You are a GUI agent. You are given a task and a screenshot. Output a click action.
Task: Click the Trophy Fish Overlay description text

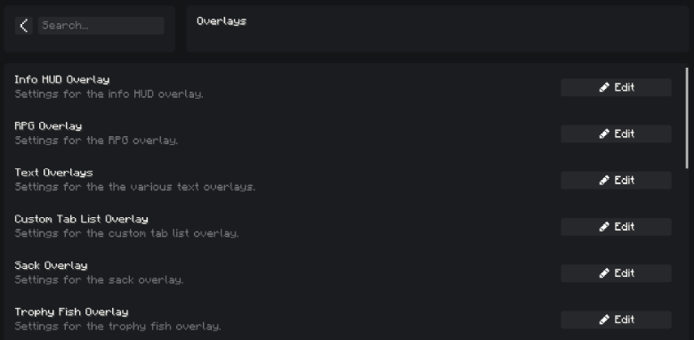pyautogui.click(x=117, y=327)
